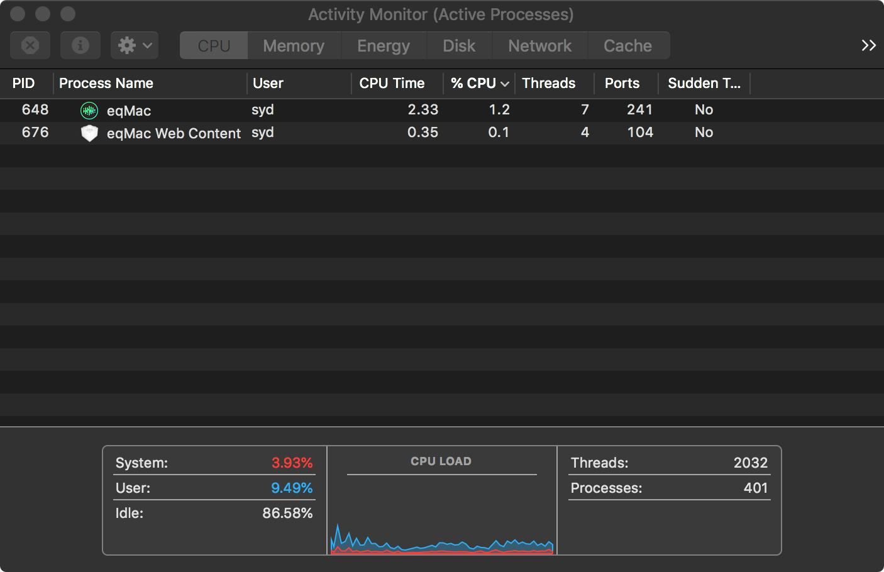The height and width of the screenshot is (572, 884).
Task: Click % CPU value 0.1
Action: 499,132
